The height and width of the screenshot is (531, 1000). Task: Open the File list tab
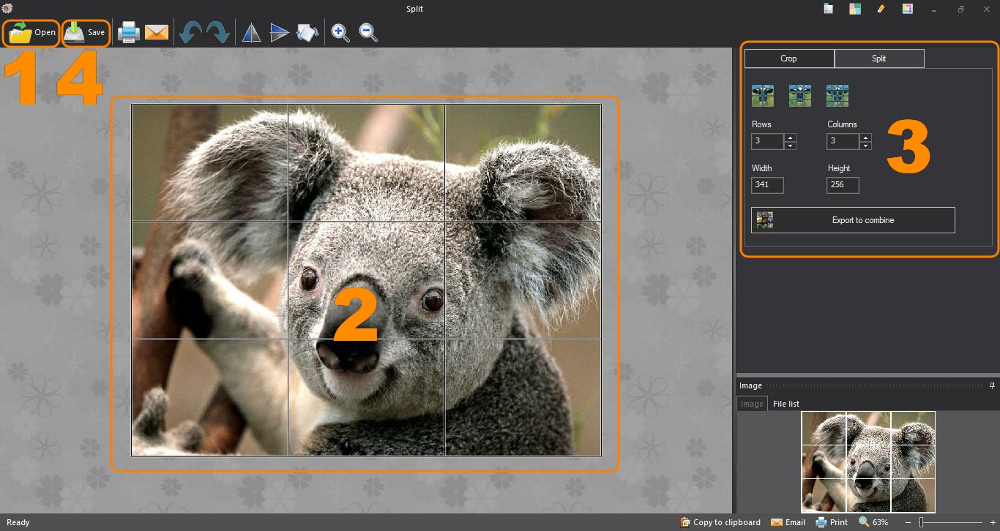tap(786, 404)
